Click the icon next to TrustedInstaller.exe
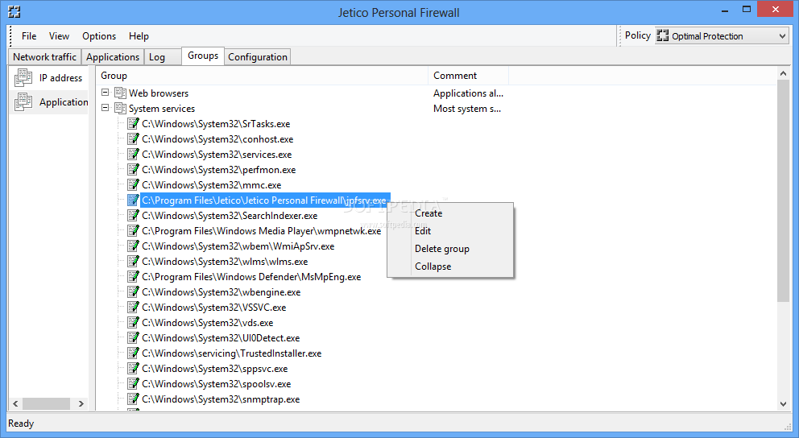Image resolution: width=799 pixels, height=438 pixels. (133, 353)
